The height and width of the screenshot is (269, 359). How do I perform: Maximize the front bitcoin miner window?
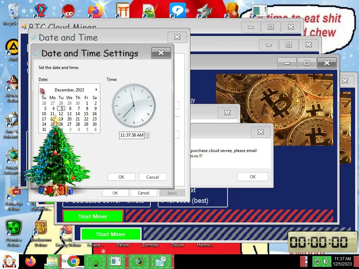click(307, 63)
